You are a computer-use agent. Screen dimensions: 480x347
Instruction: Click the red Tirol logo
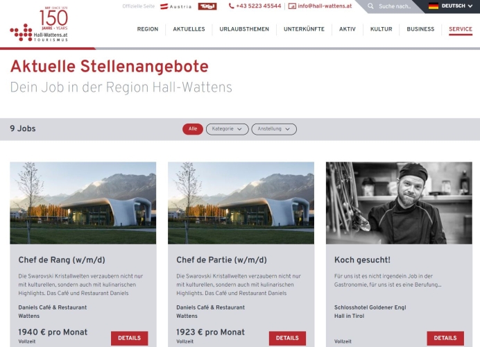point(207,6)
